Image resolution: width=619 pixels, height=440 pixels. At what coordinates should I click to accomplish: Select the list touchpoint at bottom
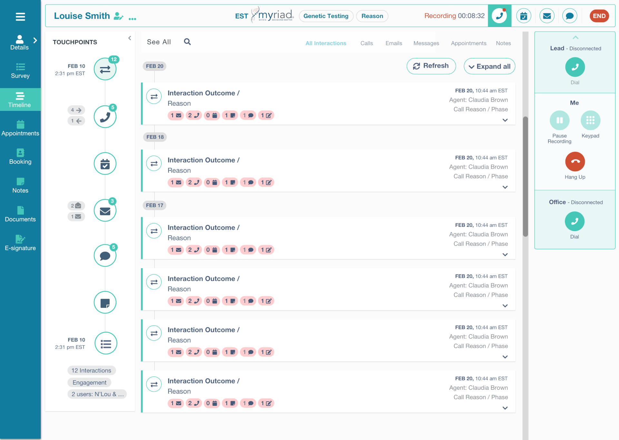pos(106,343)
